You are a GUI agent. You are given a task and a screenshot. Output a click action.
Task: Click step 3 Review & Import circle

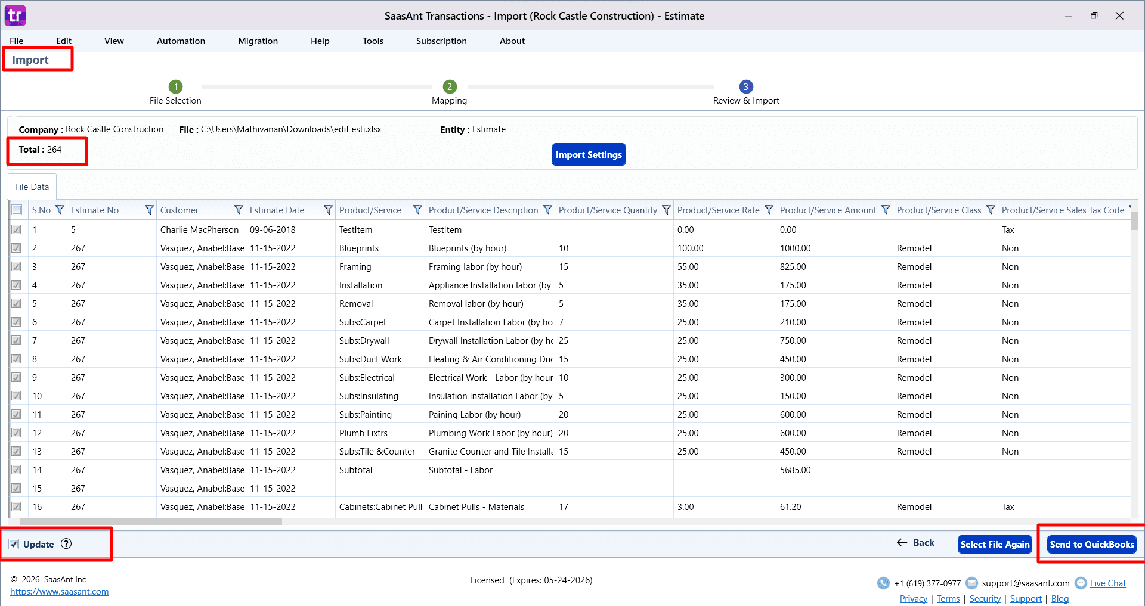(x=745, y=86)
